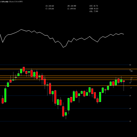The width and height of the screenshot is (137, 137).
Task: Click the chart title ending in USA ACWX
Action: pyautogui.click(x=11, y=2)
